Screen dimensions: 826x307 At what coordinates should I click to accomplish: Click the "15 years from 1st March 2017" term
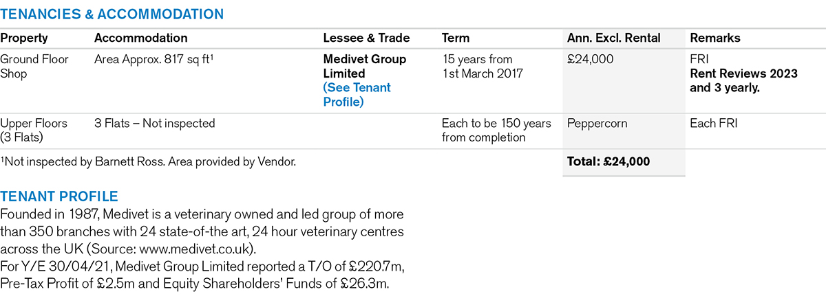tap(482, 67)
